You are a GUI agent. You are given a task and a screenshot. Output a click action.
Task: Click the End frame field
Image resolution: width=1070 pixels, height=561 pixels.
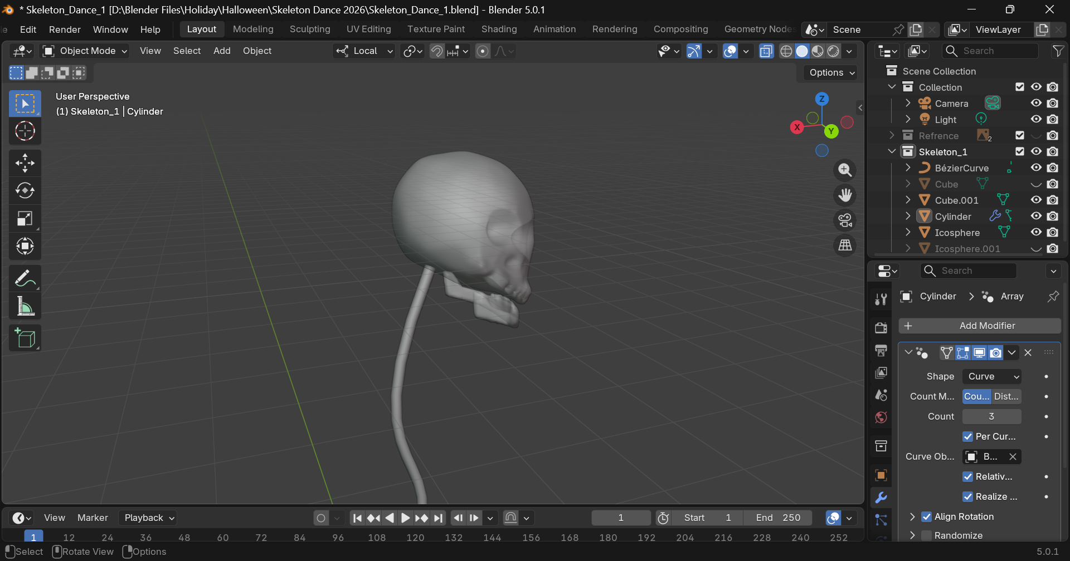[x=778, y=518]
